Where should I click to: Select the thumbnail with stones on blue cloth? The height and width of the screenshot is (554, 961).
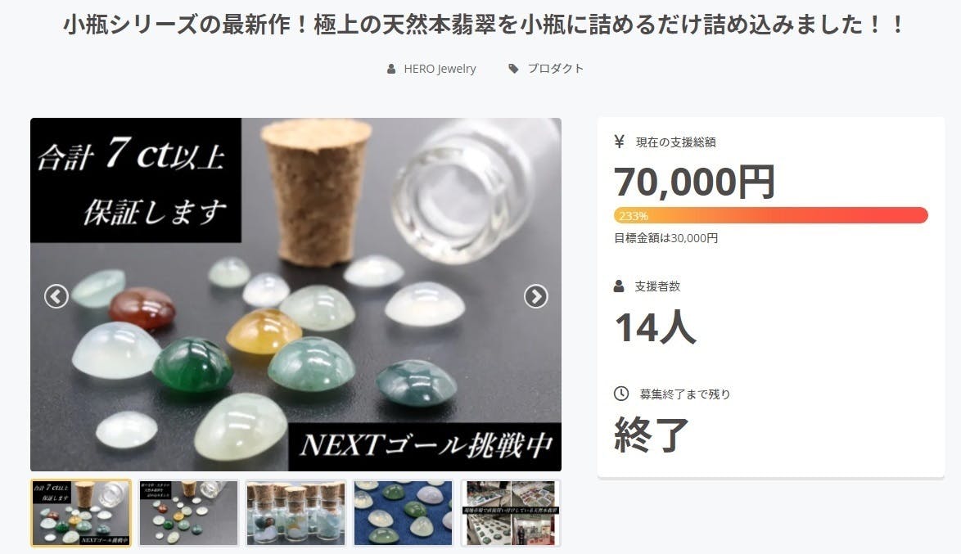point(404,513)
